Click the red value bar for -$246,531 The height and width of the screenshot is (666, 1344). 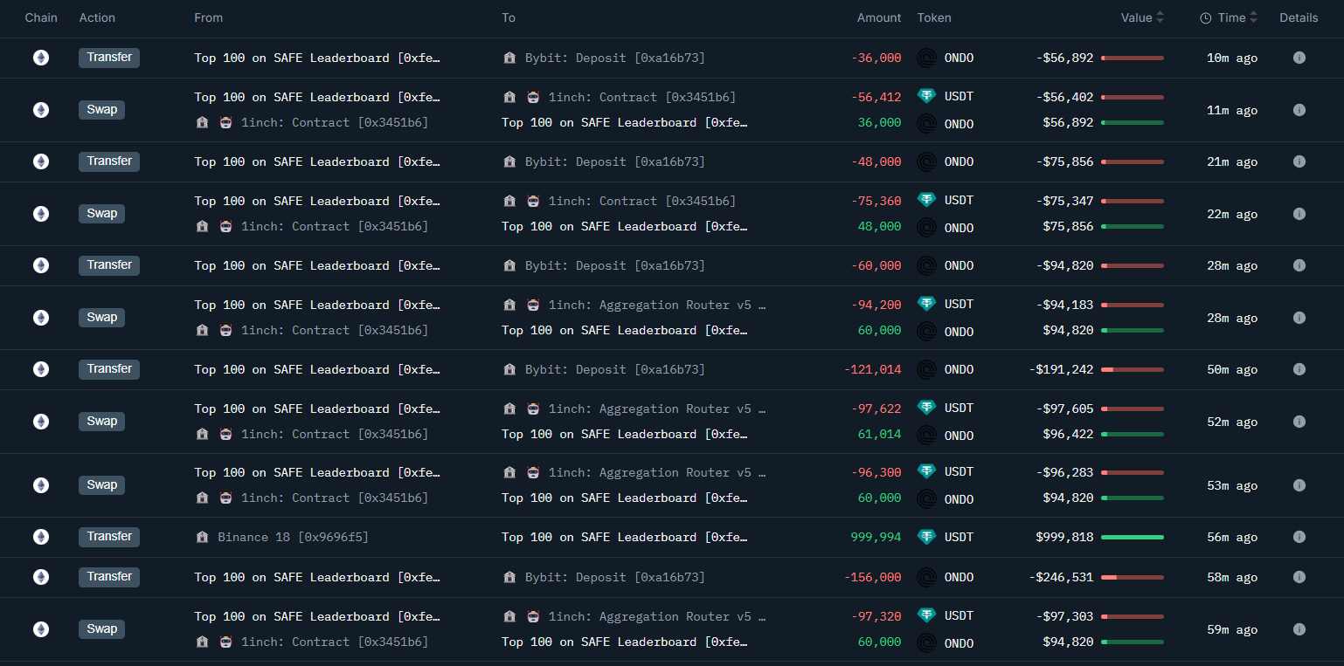(1132, 577)
